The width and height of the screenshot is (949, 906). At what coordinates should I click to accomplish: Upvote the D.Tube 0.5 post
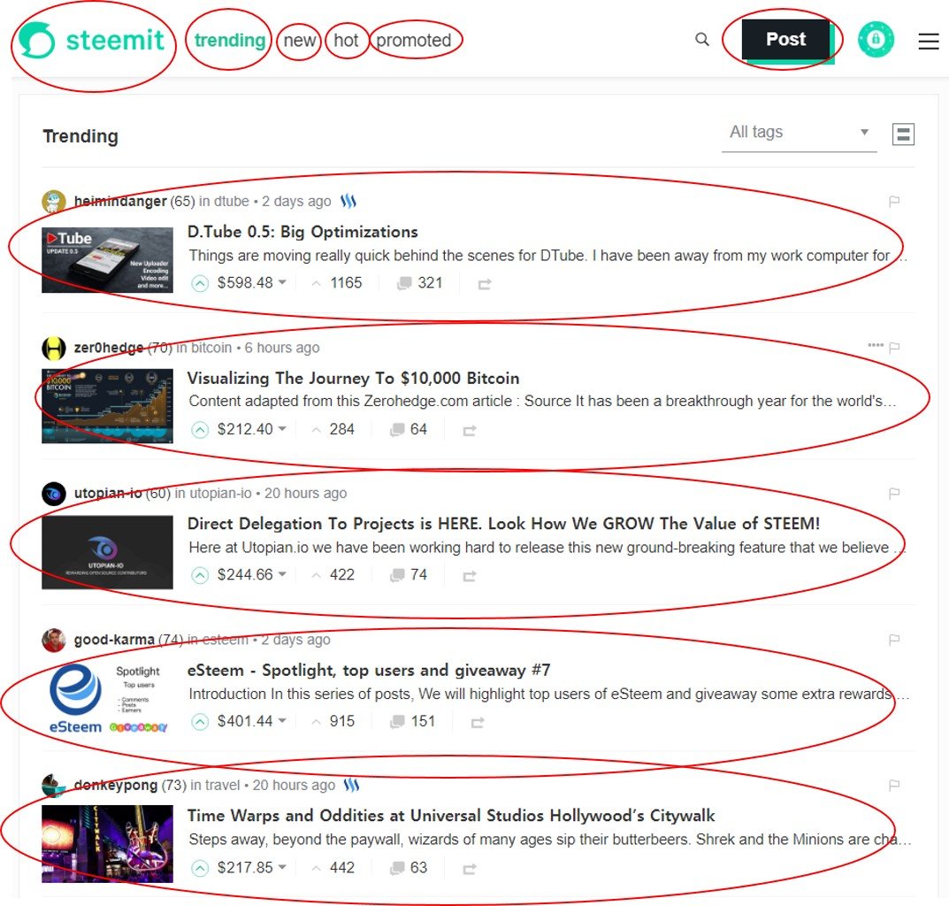point(201,283)
